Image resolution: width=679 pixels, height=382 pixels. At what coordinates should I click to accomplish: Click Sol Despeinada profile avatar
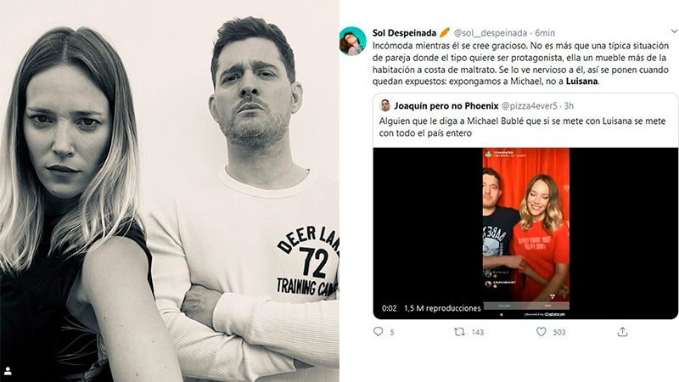coord(352,41)
